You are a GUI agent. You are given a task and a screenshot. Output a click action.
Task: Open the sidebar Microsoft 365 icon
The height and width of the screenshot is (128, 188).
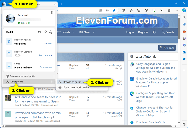coord(184,45)
